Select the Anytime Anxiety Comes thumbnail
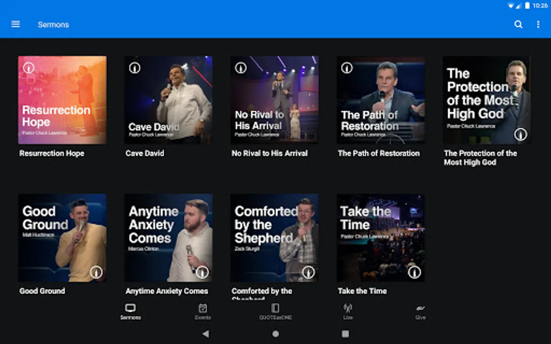551x344 pixels. coord(168,238)
